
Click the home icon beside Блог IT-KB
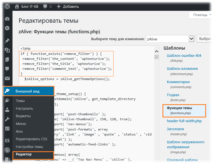pyautogui.click(x=17, y=6)
